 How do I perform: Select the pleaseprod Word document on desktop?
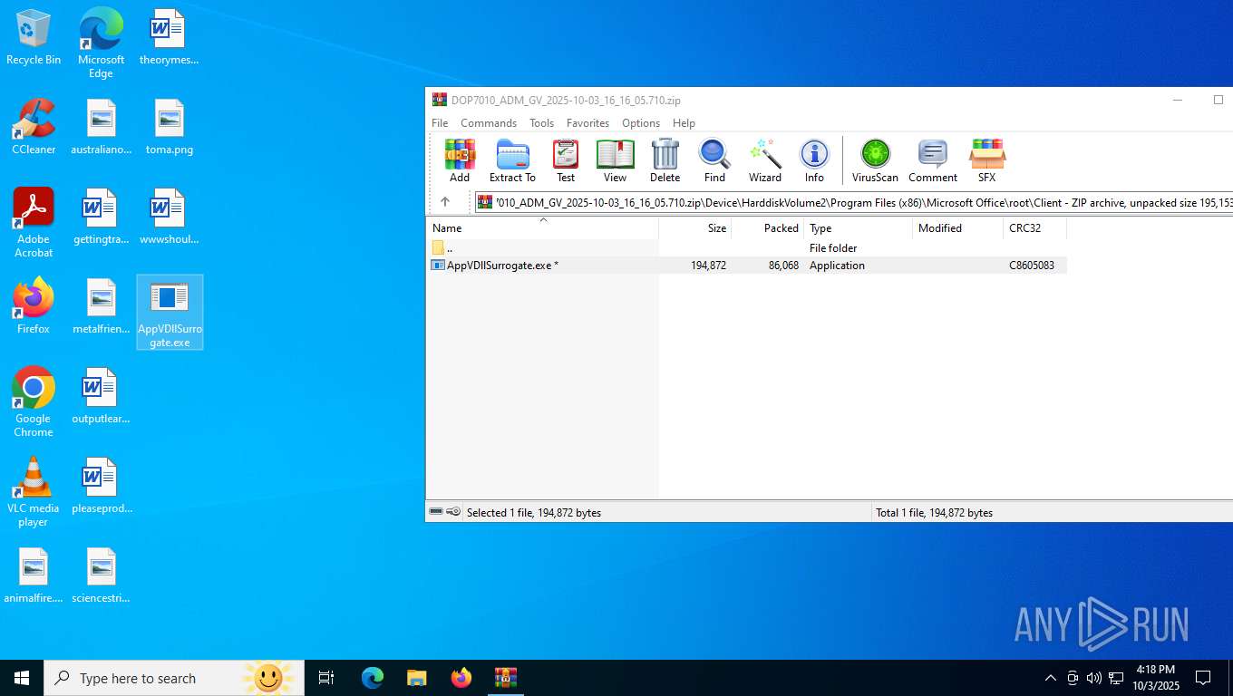(x=102, y=486)
